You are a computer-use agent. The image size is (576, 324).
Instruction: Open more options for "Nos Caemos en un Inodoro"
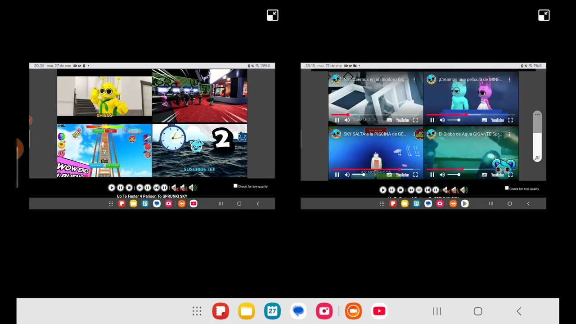414,80
